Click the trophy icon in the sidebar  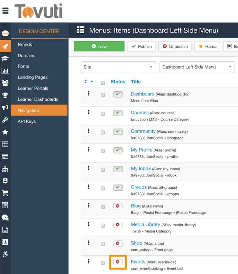(5, 95)
